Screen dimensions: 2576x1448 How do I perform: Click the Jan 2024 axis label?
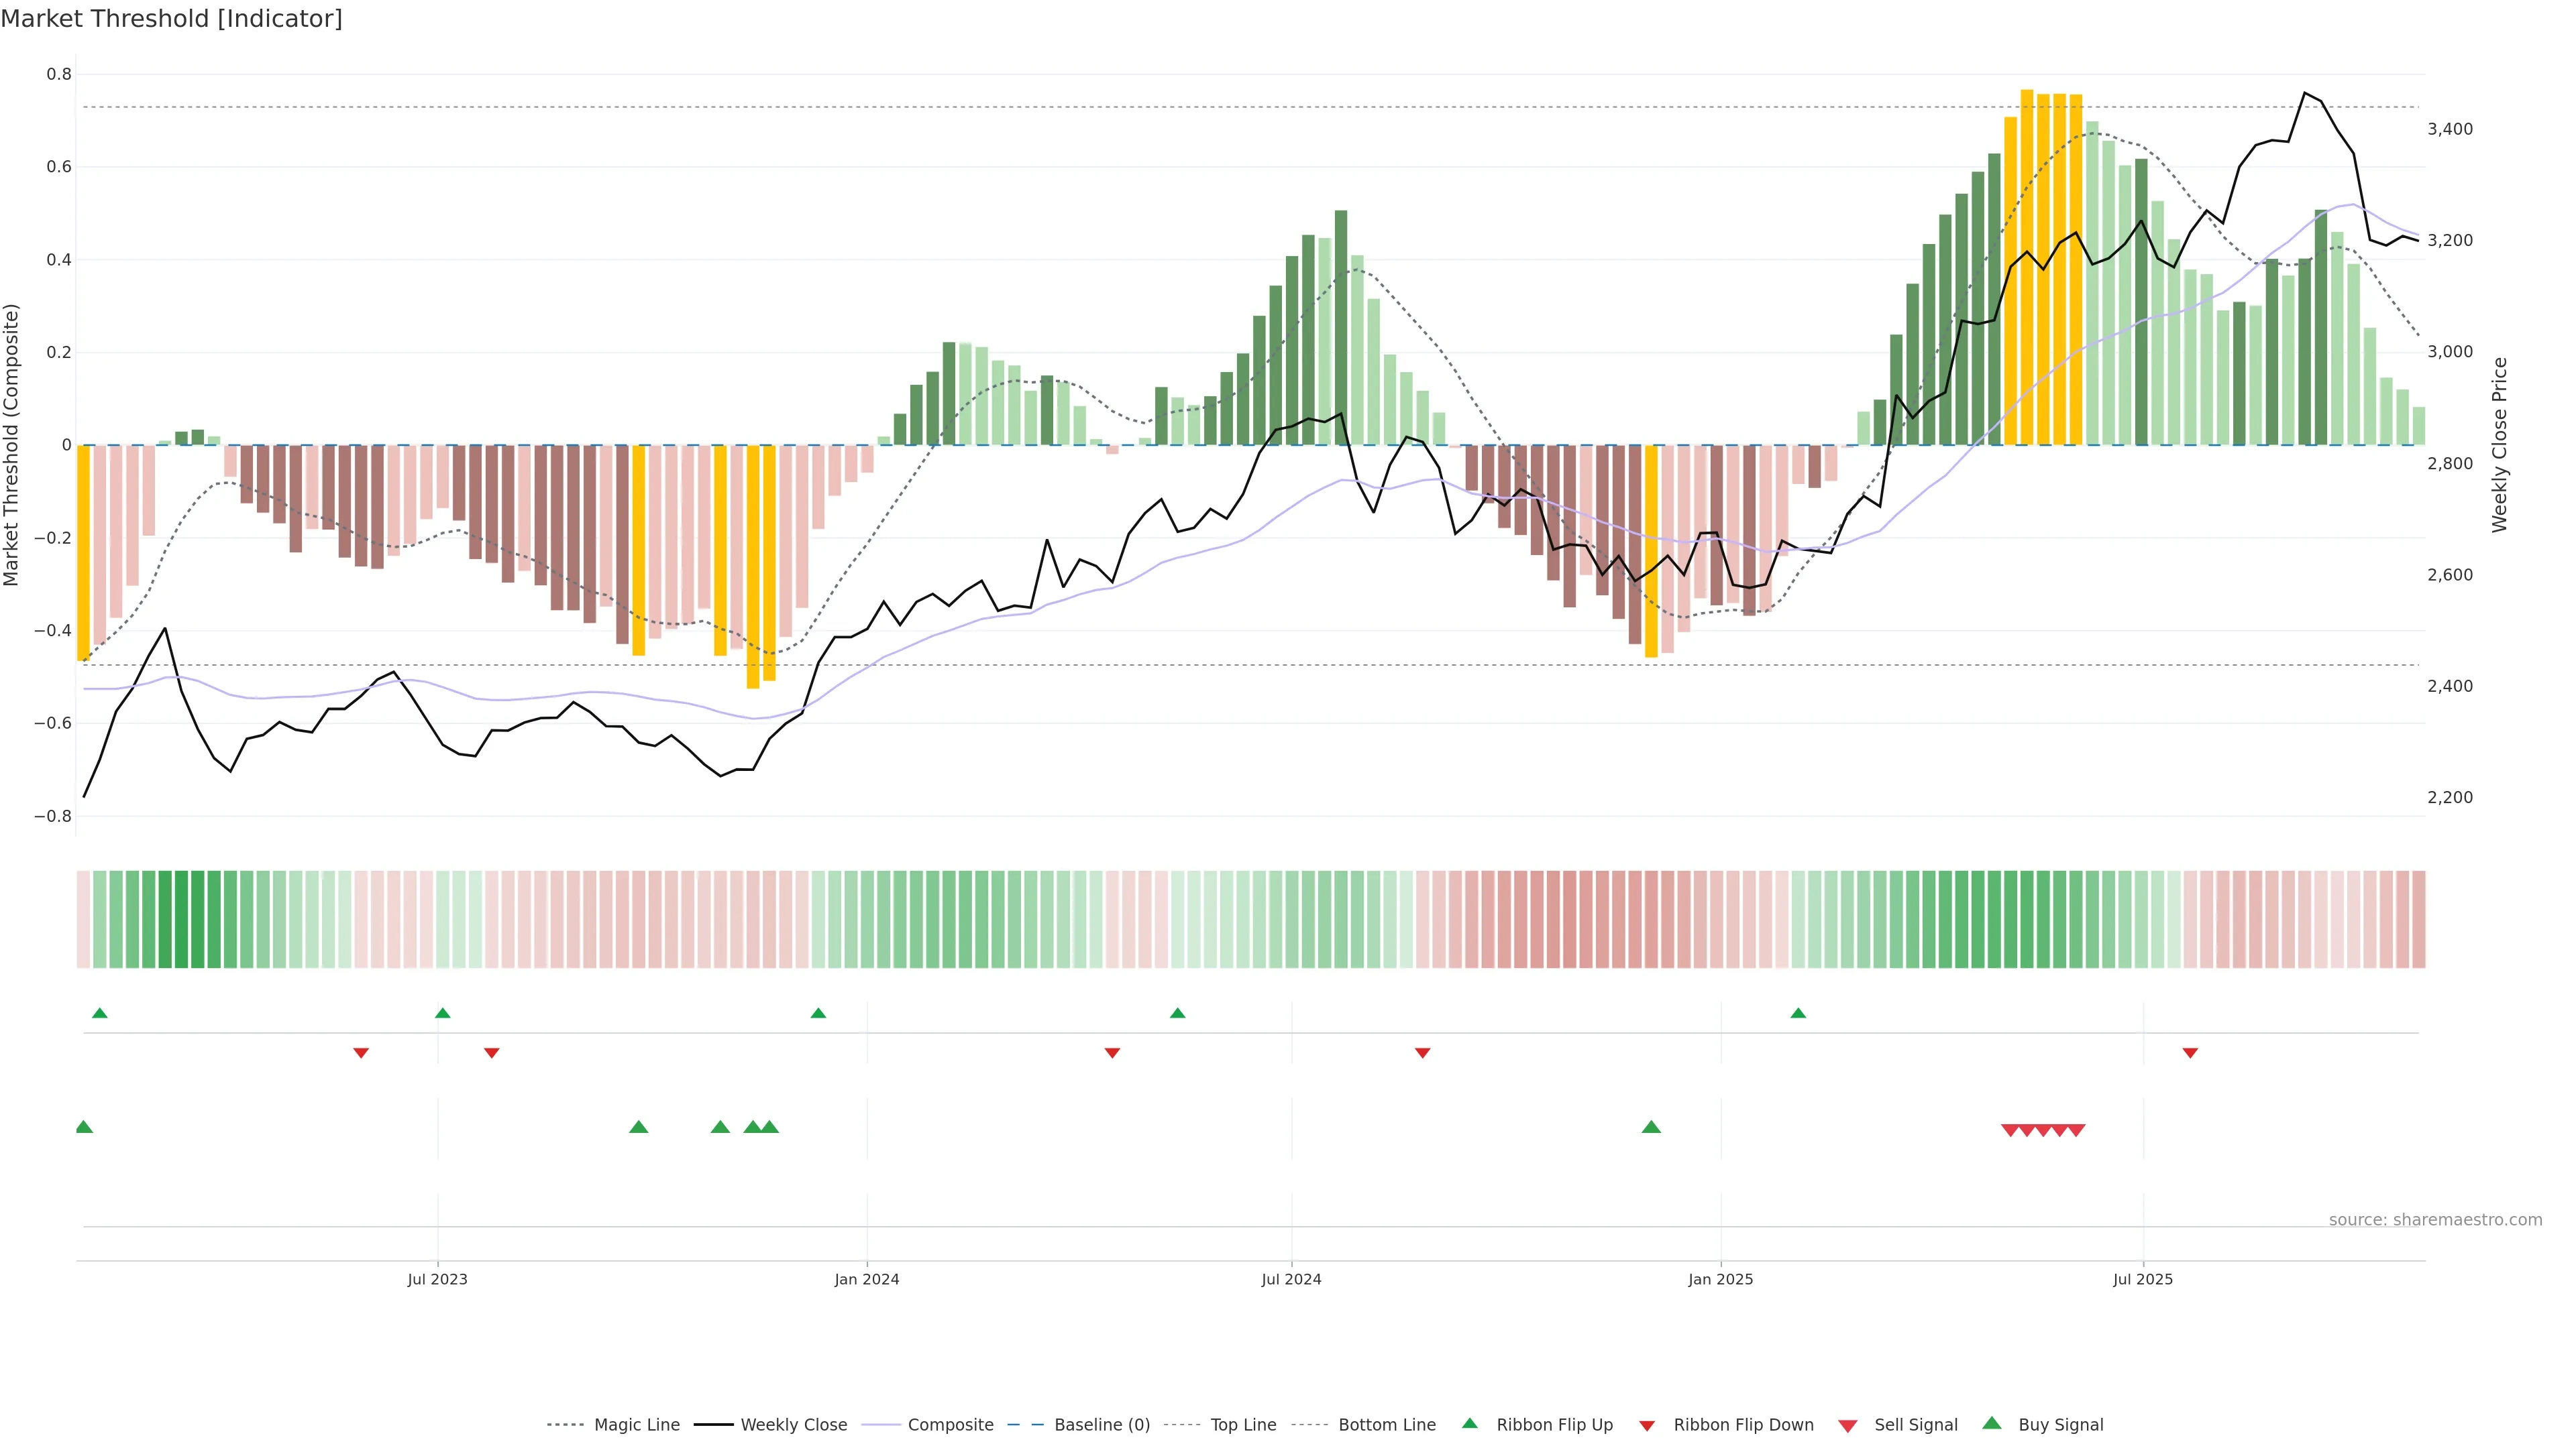tap(867, 1279)
